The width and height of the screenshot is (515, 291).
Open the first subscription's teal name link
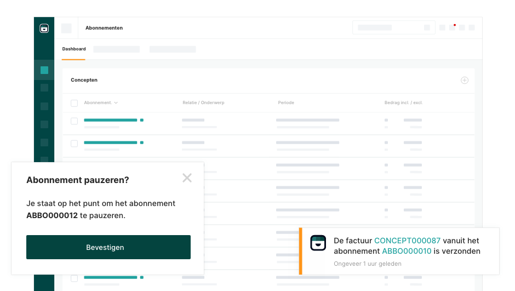111,120
